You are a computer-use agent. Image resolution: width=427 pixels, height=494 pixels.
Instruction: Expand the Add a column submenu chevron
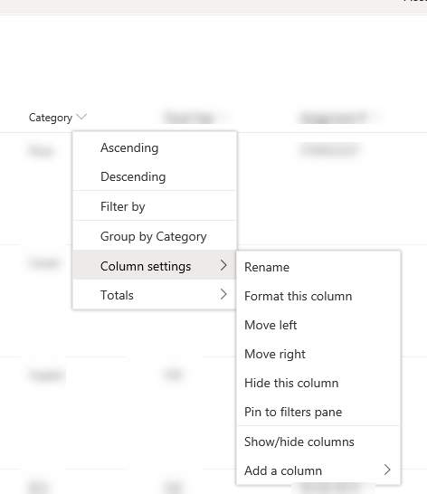pos(387,470)
